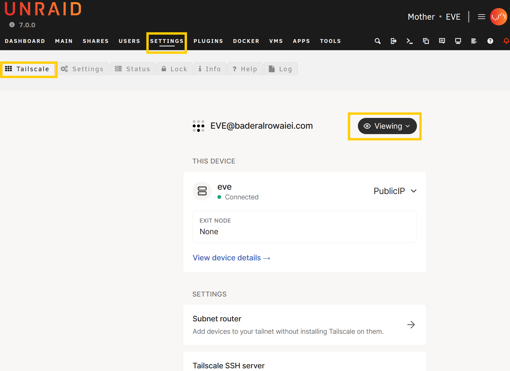Click the system info monitor icon
Screen dimensions: 510x371
pyautogui.click(x=458, y=41)
